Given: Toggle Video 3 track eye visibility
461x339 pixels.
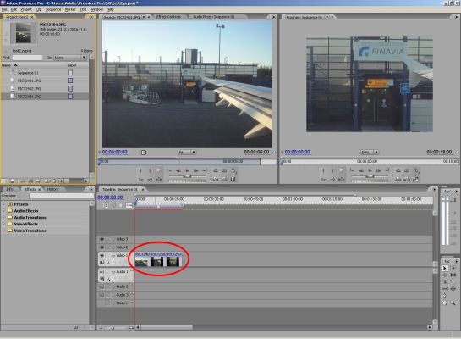Looking at the screenshot, I should point(102,239).
